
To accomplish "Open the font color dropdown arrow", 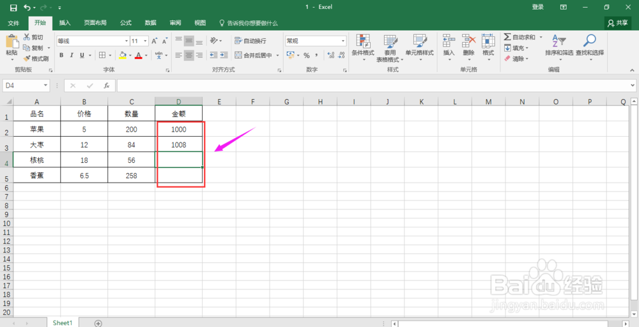I will (x=146, y=56).
